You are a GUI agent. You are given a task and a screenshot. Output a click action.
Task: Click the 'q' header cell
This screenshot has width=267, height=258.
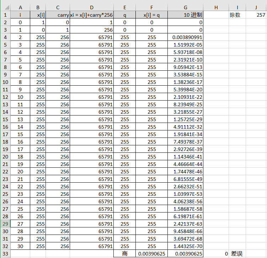click(x=125, y=15)
